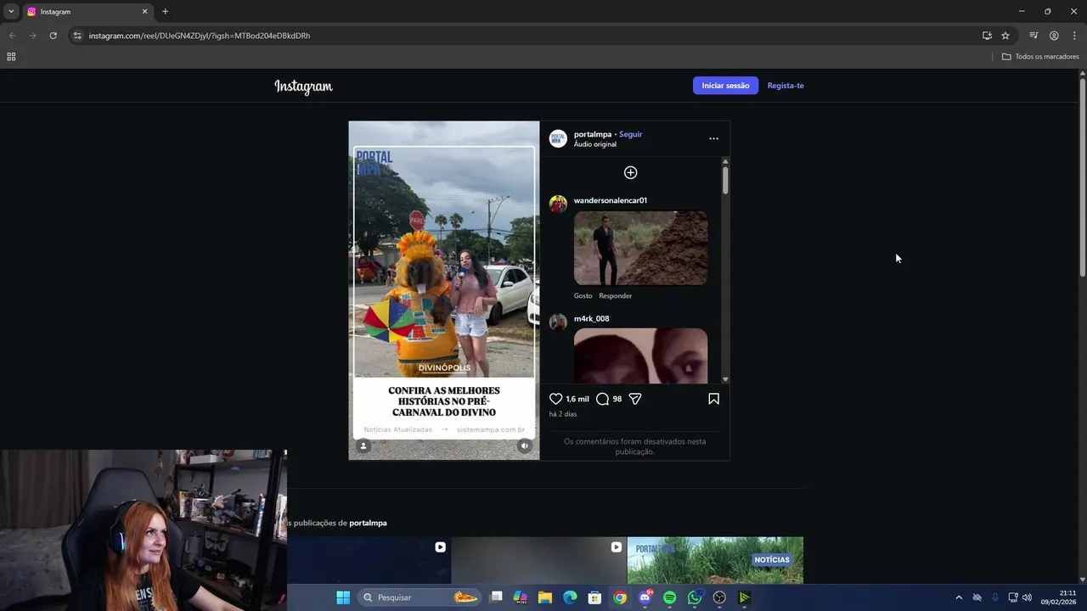Open the three-dots more options menu

click(x=713, y=138)
